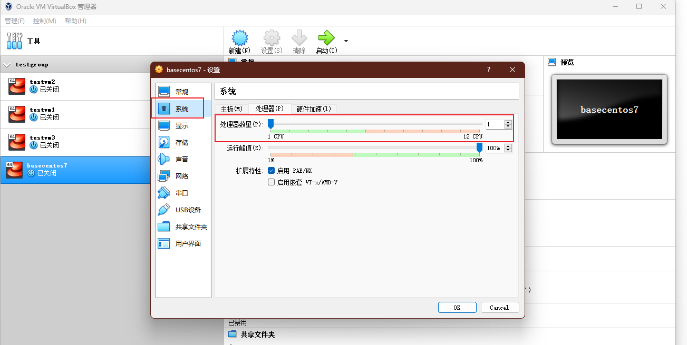Decrease processor count with down arrow
This screenshot has width=687, height=345.
[x=508, y=127]
